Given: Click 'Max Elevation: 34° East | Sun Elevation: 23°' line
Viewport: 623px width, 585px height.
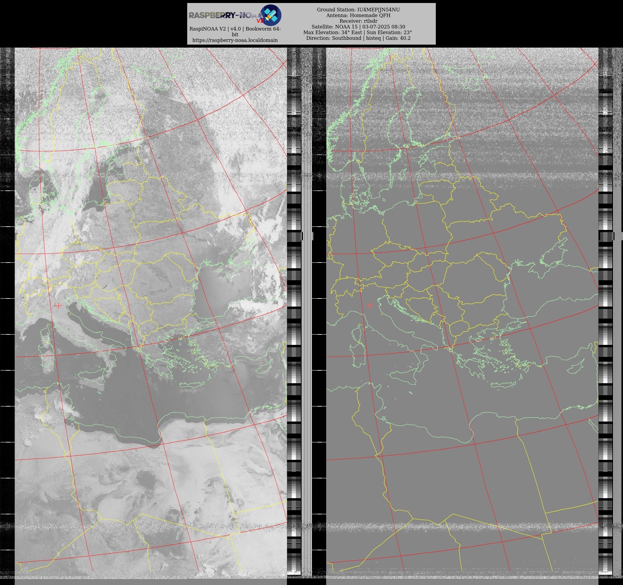Looking at the screenshot, I should (358, 32).
